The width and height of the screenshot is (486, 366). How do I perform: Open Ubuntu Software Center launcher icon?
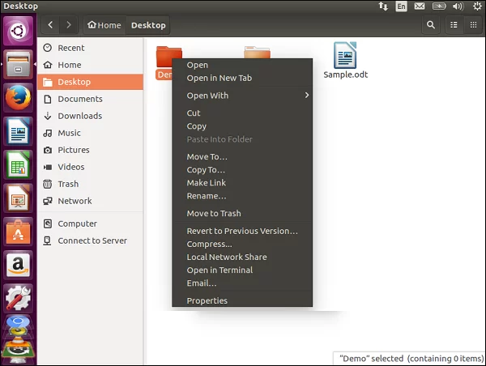pyautogui.click(x=19, y=232)
